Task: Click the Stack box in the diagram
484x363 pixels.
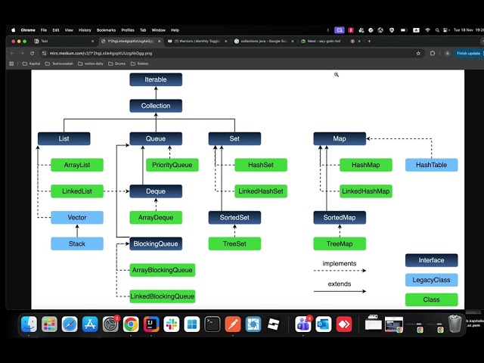Action: pos(77,244)
